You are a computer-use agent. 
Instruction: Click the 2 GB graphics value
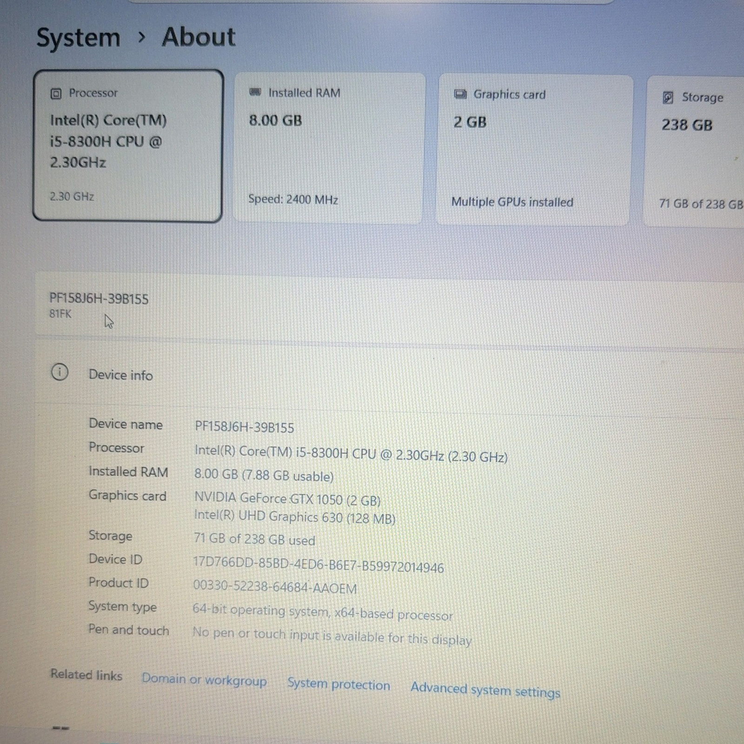[x=470, y=122]
